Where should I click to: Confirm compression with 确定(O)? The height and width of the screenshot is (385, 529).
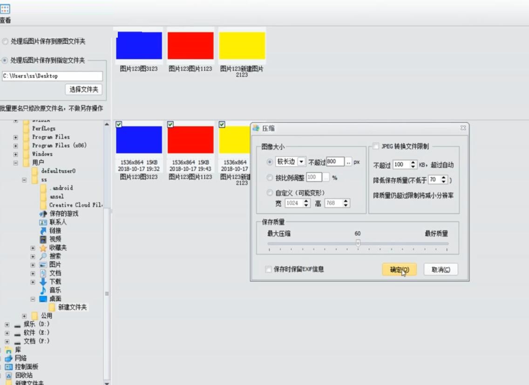(x=400, y=270)
